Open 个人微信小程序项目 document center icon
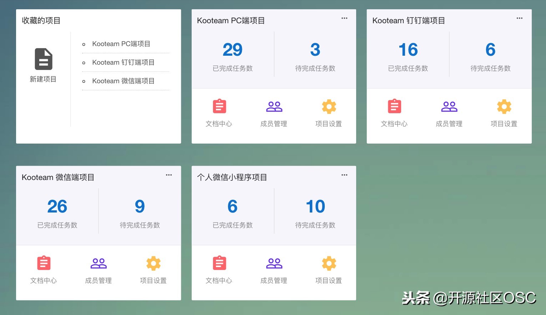The width and height of the screenshot is (546, 315). (219, 263)
